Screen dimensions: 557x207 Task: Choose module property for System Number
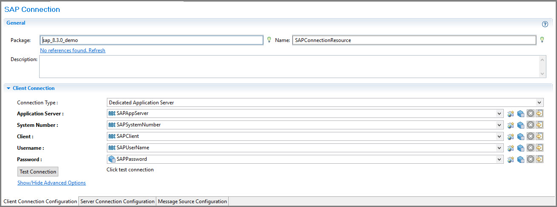[520, 125]
